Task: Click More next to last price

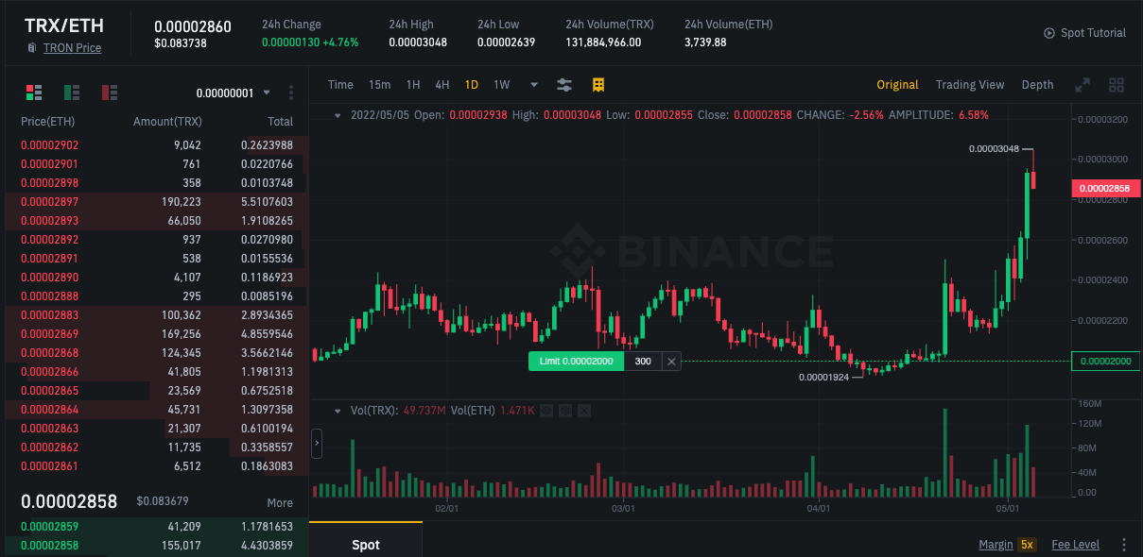Action: point(280,503)
